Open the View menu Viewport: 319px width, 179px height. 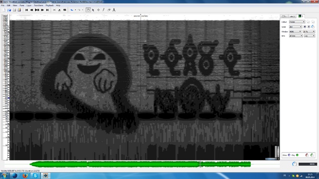click(x=15, y=5)
